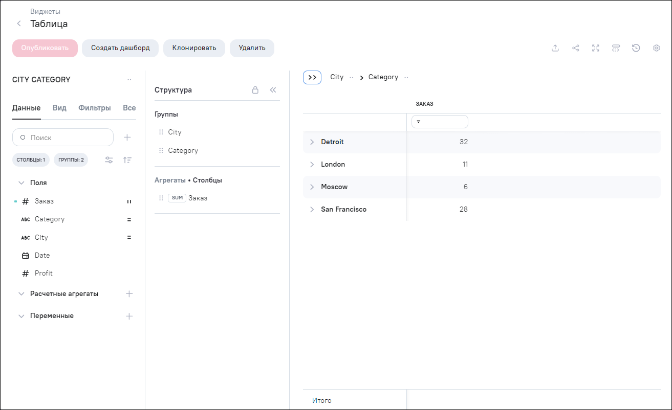Add a new field with plus beside search

pos(127,138)
